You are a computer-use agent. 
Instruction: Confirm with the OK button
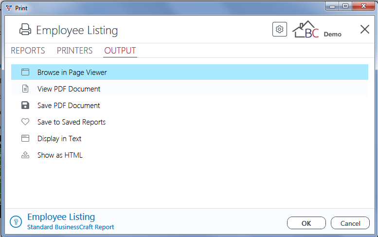[306, 223]
